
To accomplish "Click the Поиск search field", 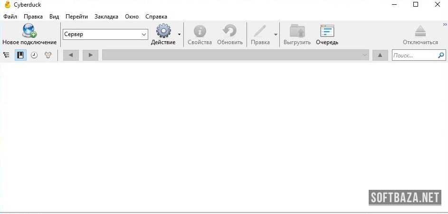I will pyautogui.click(x=414, y=56).
